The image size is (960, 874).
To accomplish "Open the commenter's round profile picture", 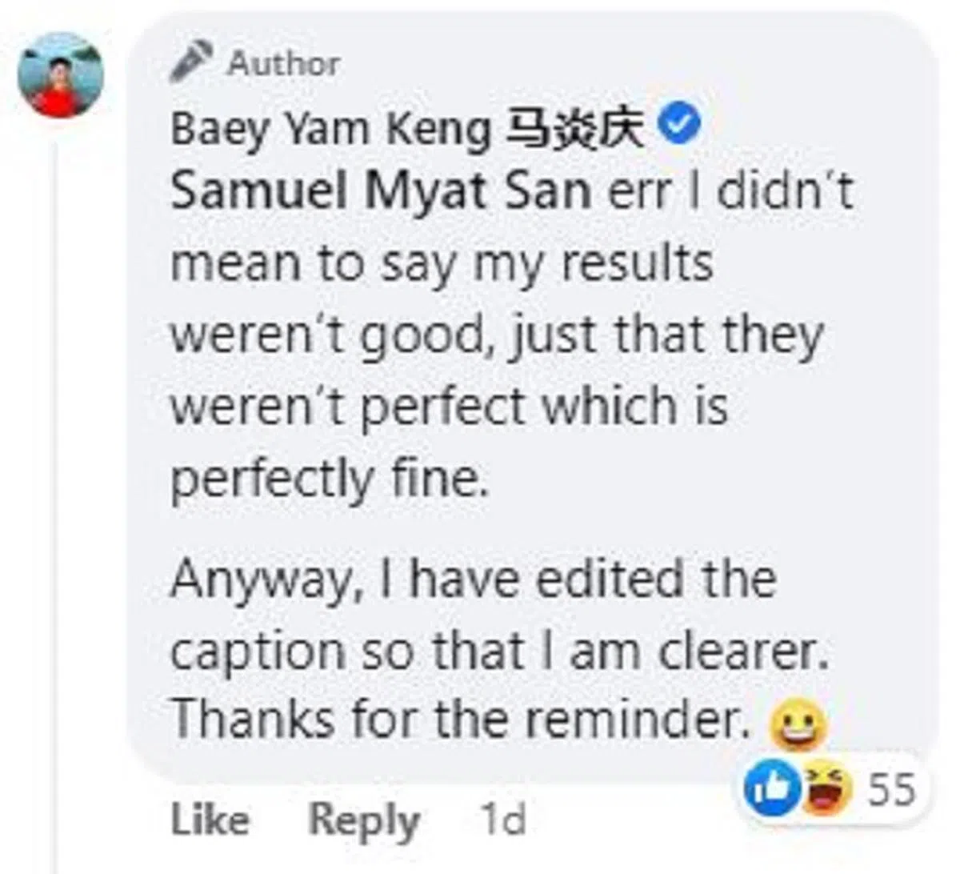I will [60, 76].
